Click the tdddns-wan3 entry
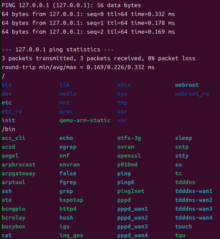The image size is (220, 239). coord(193,209)
